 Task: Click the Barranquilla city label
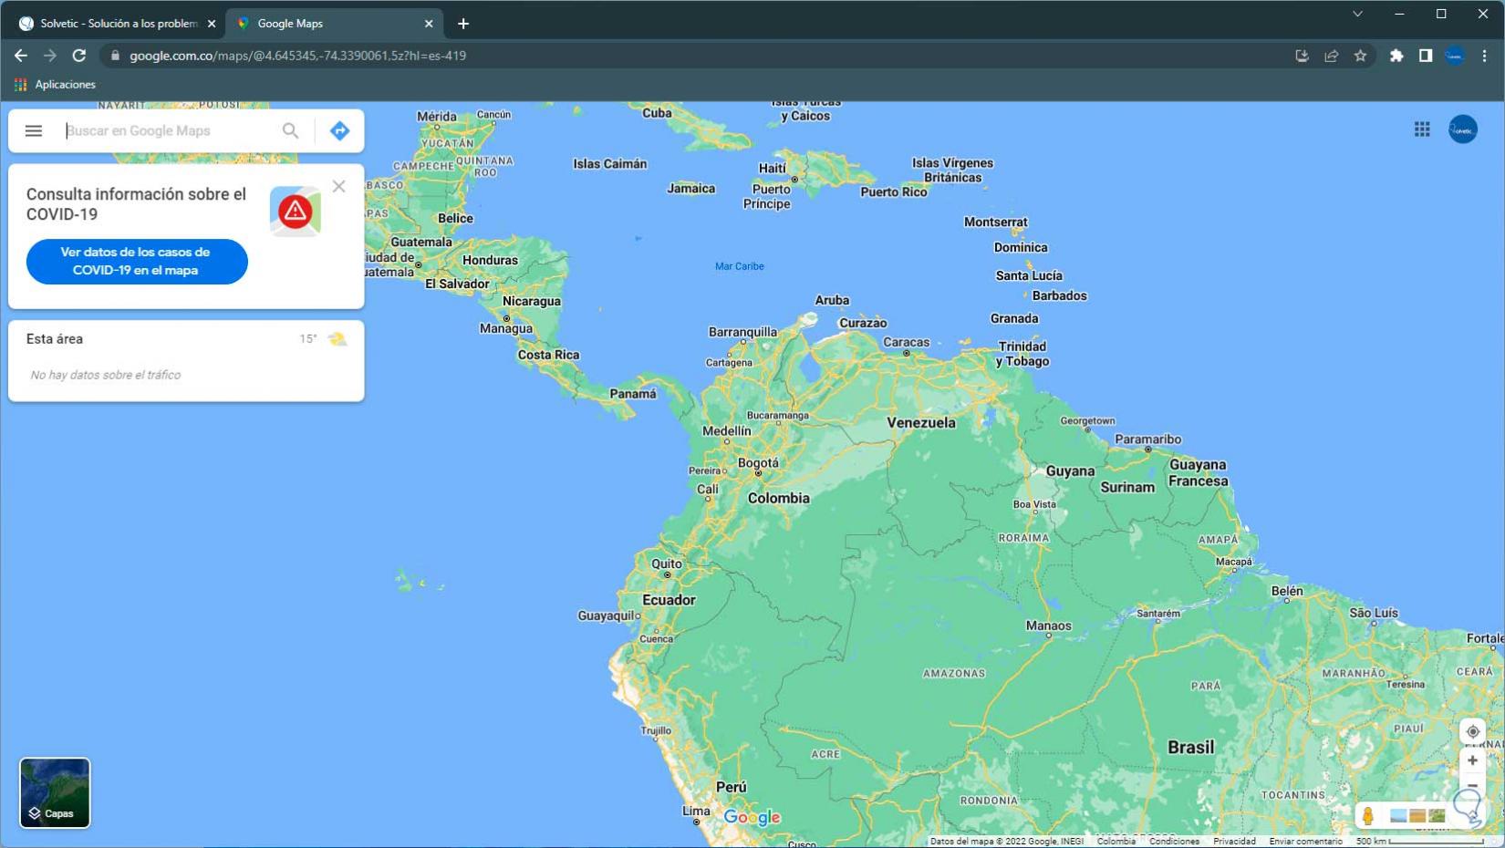[x=743, y=333]
